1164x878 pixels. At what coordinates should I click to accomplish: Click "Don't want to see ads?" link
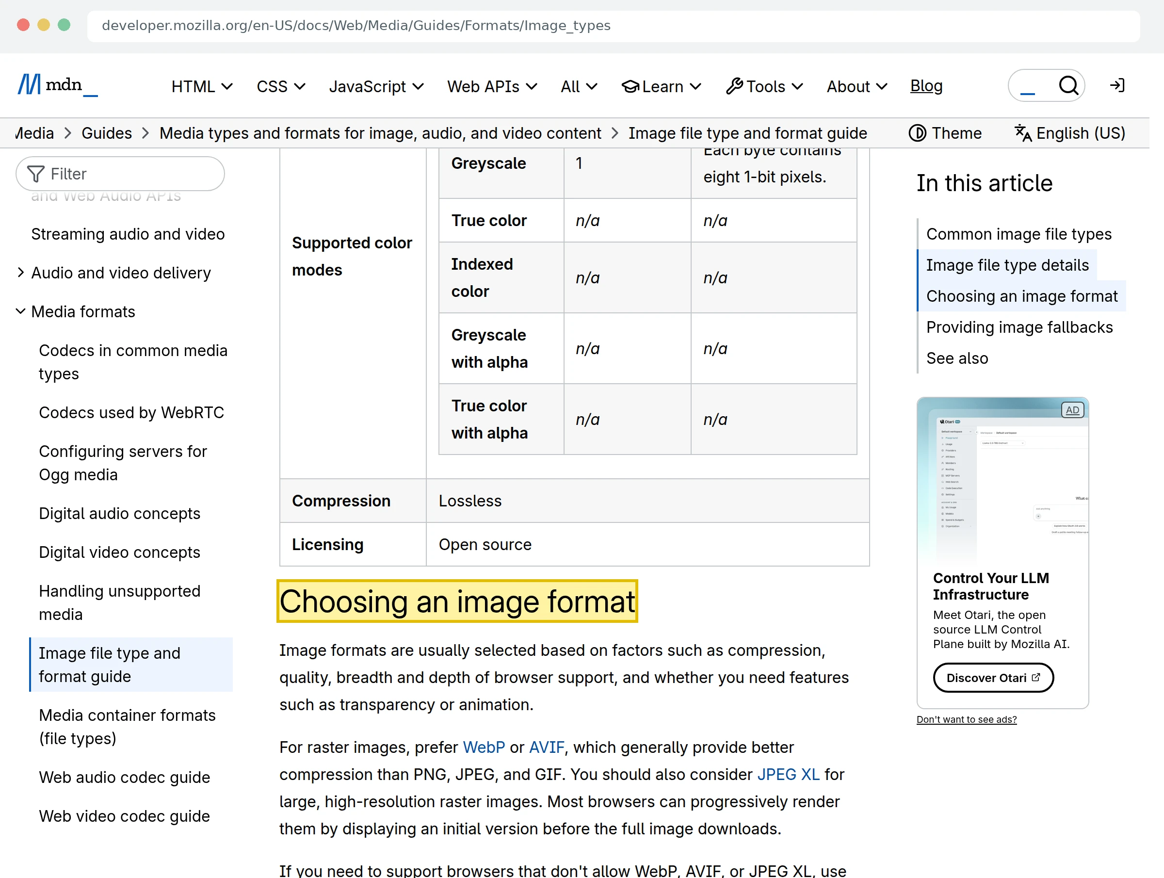point(966,719)
